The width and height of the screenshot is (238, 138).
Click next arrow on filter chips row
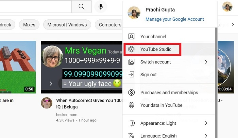pyautogui.click(x=233, y=24)
